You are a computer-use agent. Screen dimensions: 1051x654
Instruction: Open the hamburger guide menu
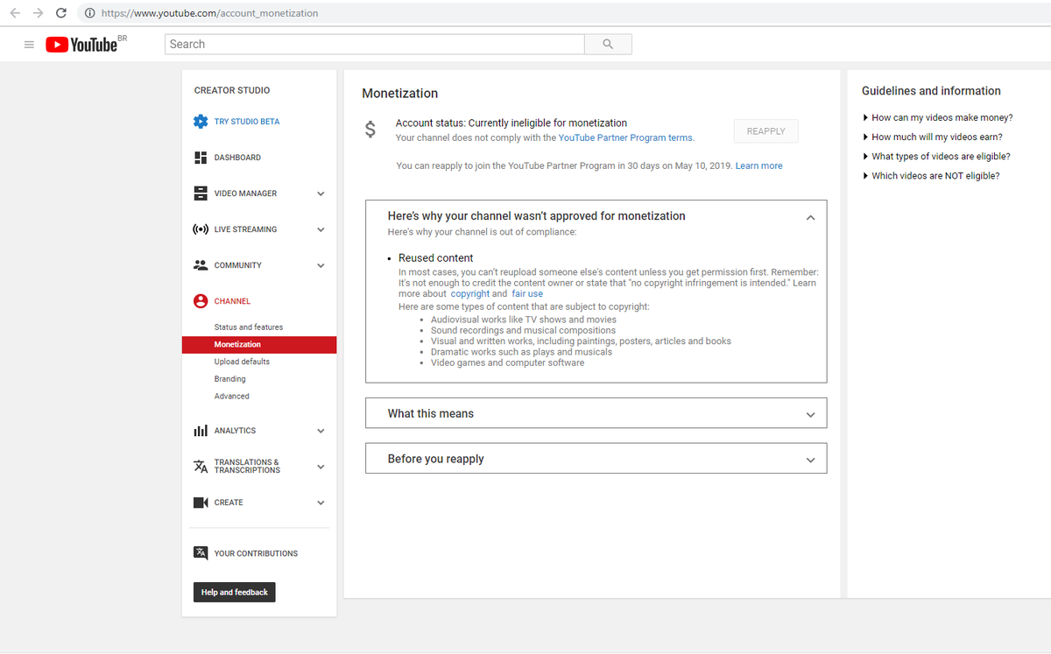[29, 45]
